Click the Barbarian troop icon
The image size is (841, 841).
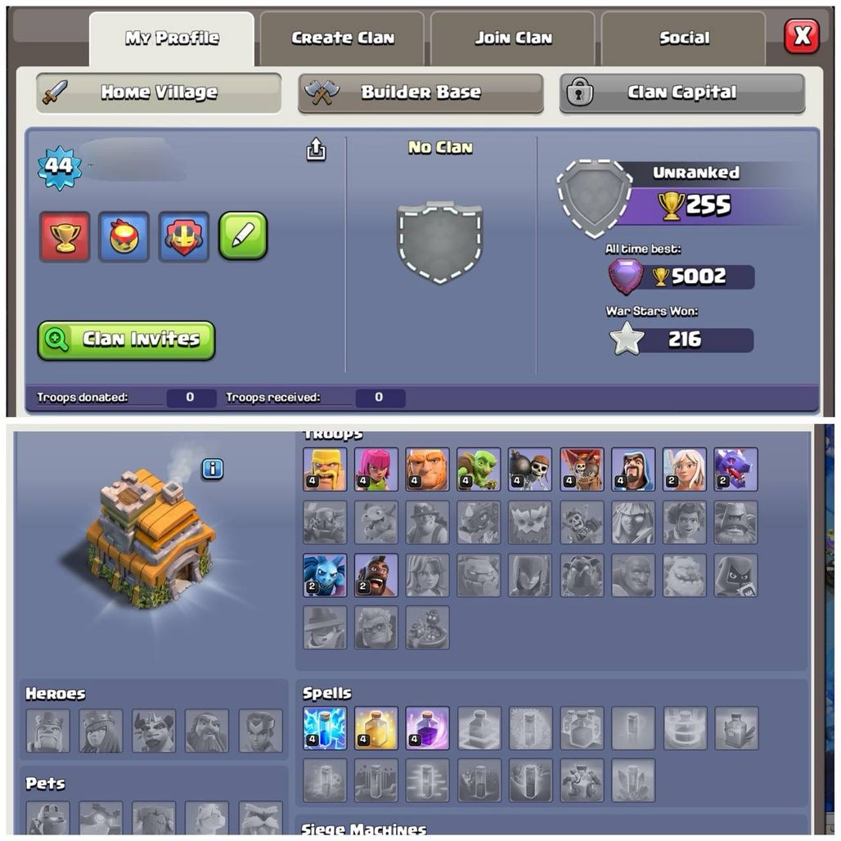click(x=325, y=470)
